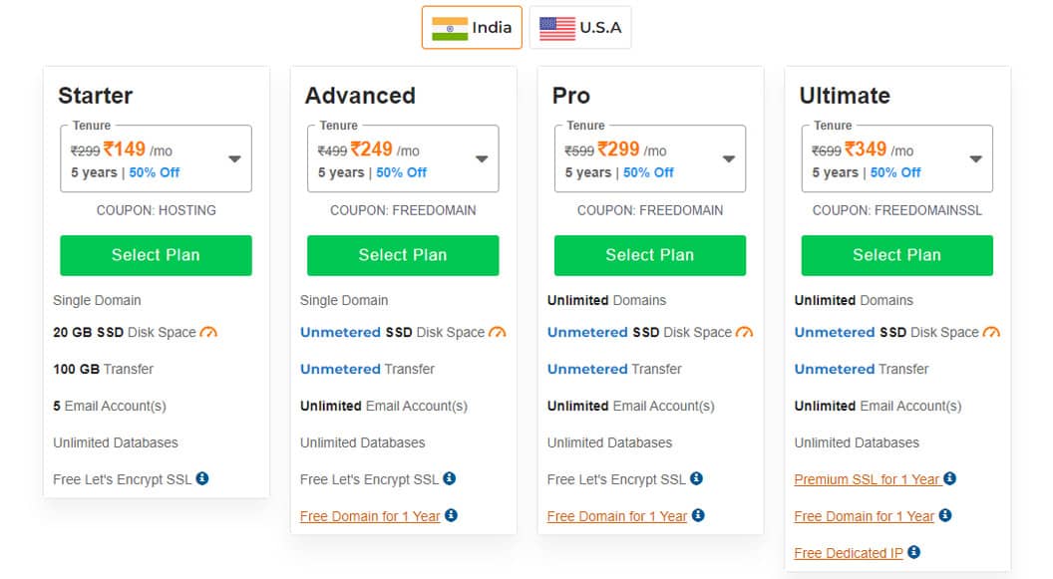Click the speedometer icon next to Pro's Unmetered SSD

pos(745,332)
